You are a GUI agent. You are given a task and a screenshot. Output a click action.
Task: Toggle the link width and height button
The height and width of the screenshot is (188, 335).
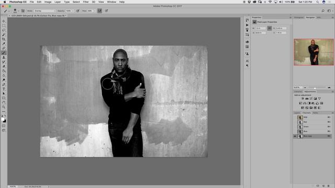(270, 28)
